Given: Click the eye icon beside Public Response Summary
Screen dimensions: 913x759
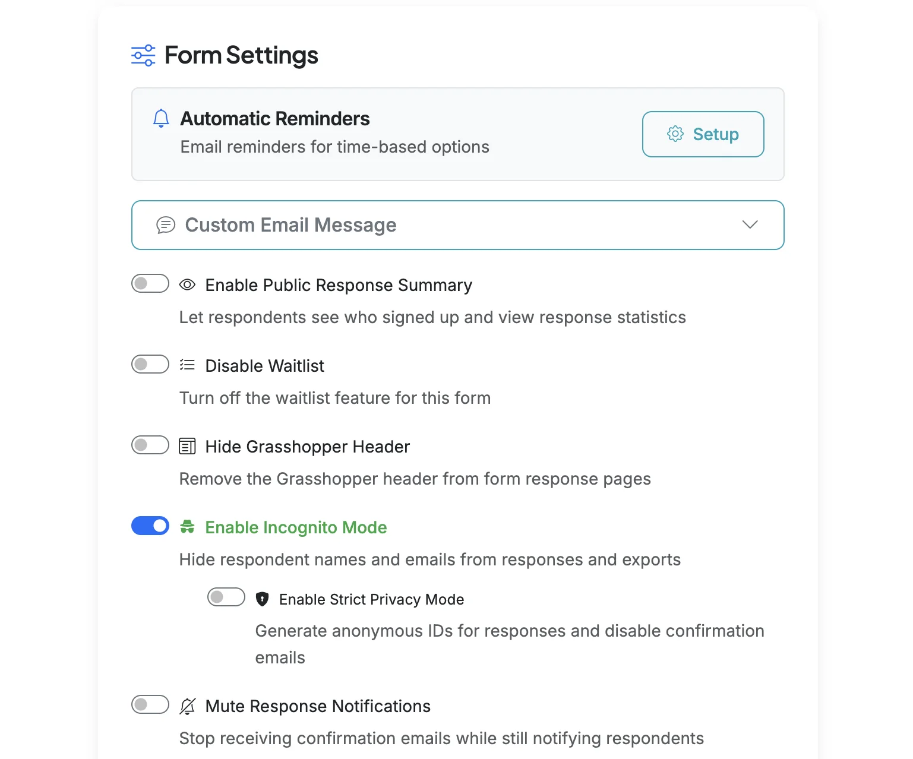Looking at the screenshot, I should point(187,284).
